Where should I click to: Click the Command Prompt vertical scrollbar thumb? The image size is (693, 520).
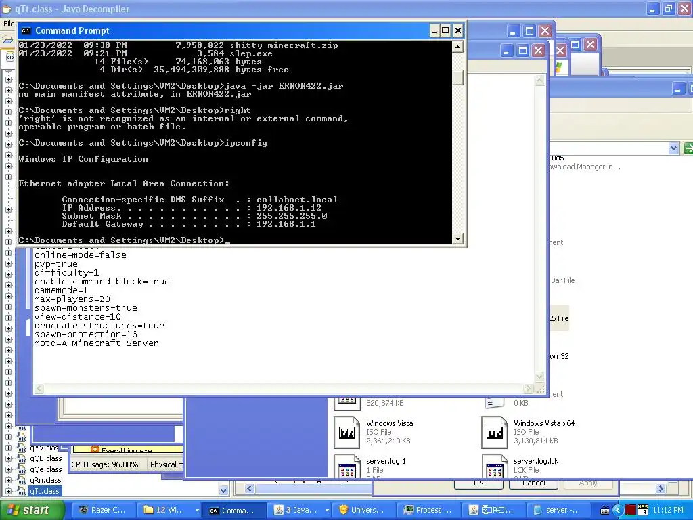click(458, 78)
